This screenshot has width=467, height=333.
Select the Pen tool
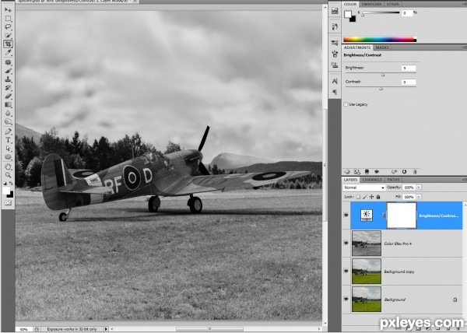tap(8, 131)
